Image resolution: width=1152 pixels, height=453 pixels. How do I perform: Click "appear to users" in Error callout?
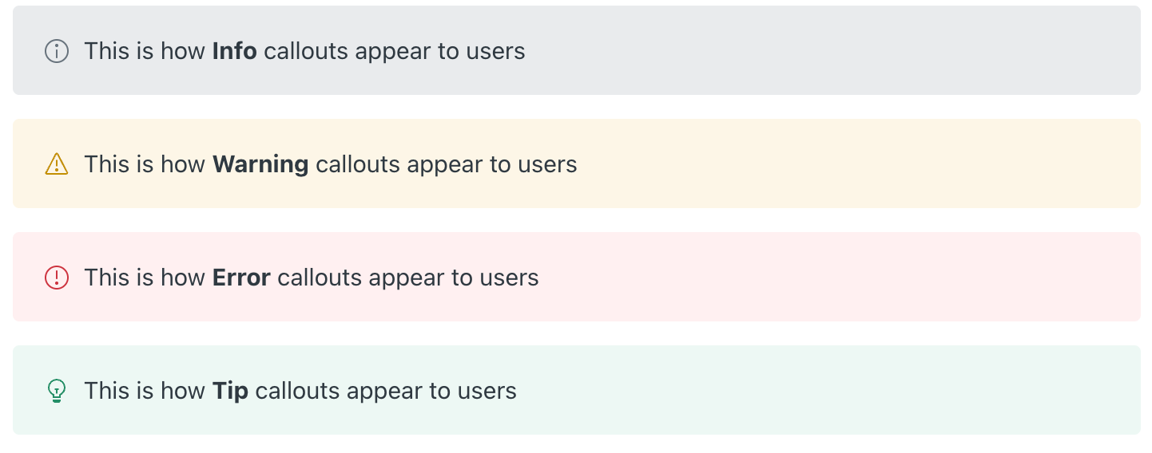click(454, 279)
